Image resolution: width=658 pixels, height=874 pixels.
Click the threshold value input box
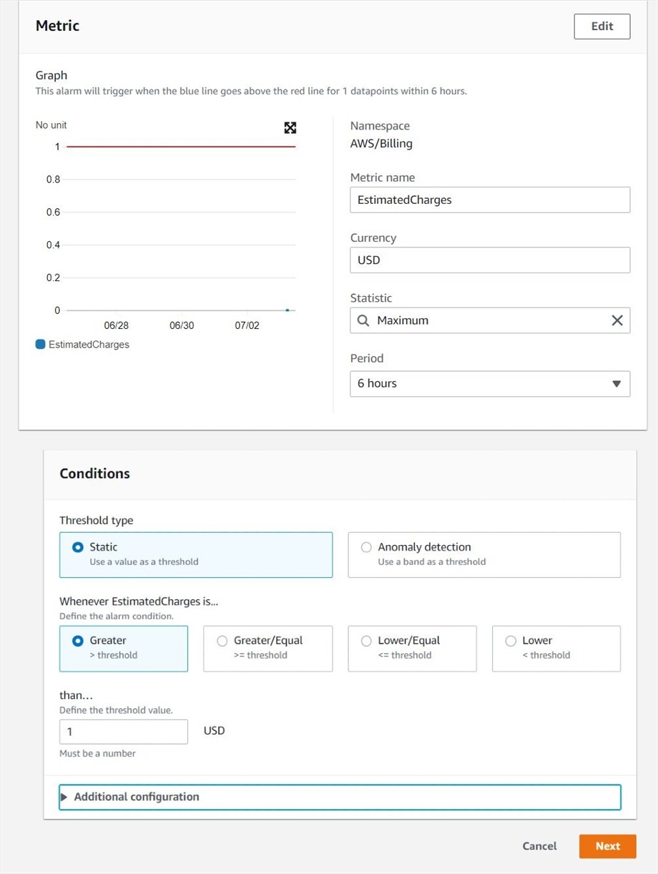[124, 732]
